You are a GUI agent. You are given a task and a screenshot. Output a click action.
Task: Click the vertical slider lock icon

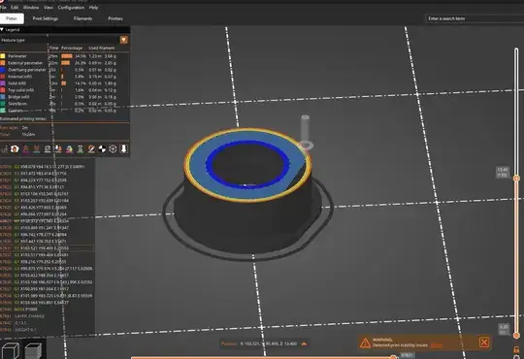(516, 349)
